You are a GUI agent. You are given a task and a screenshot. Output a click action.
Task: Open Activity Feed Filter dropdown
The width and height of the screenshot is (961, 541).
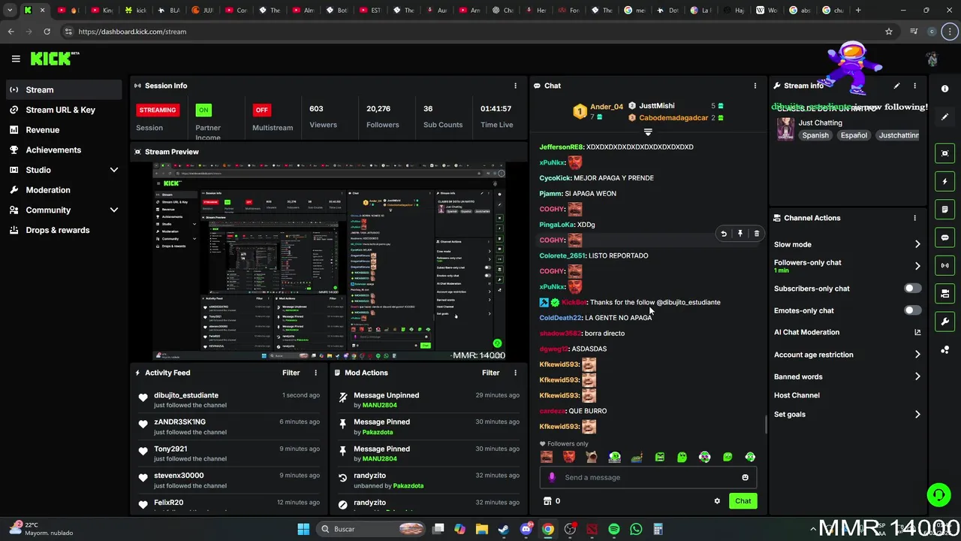[x=291, y=373]
